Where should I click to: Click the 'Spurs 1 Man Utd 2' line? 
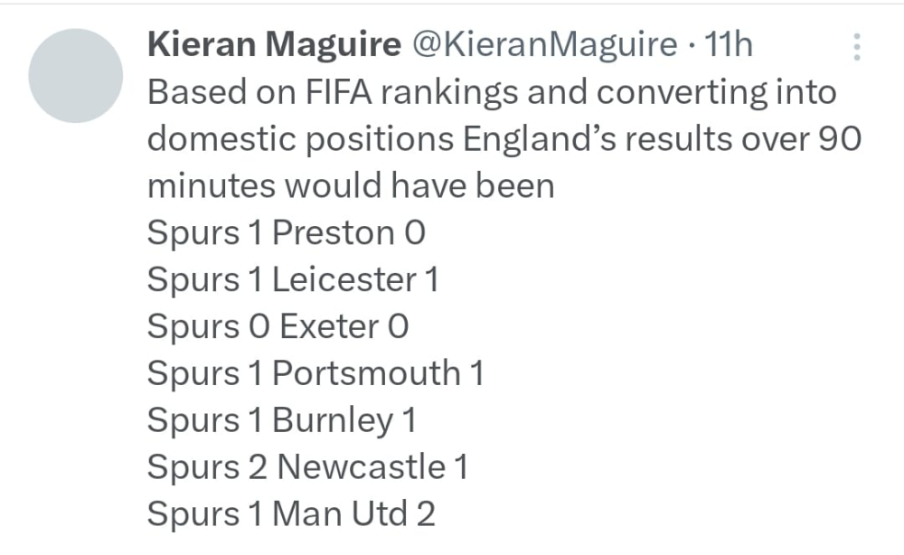pyautogui.click(x=291, y=515)
